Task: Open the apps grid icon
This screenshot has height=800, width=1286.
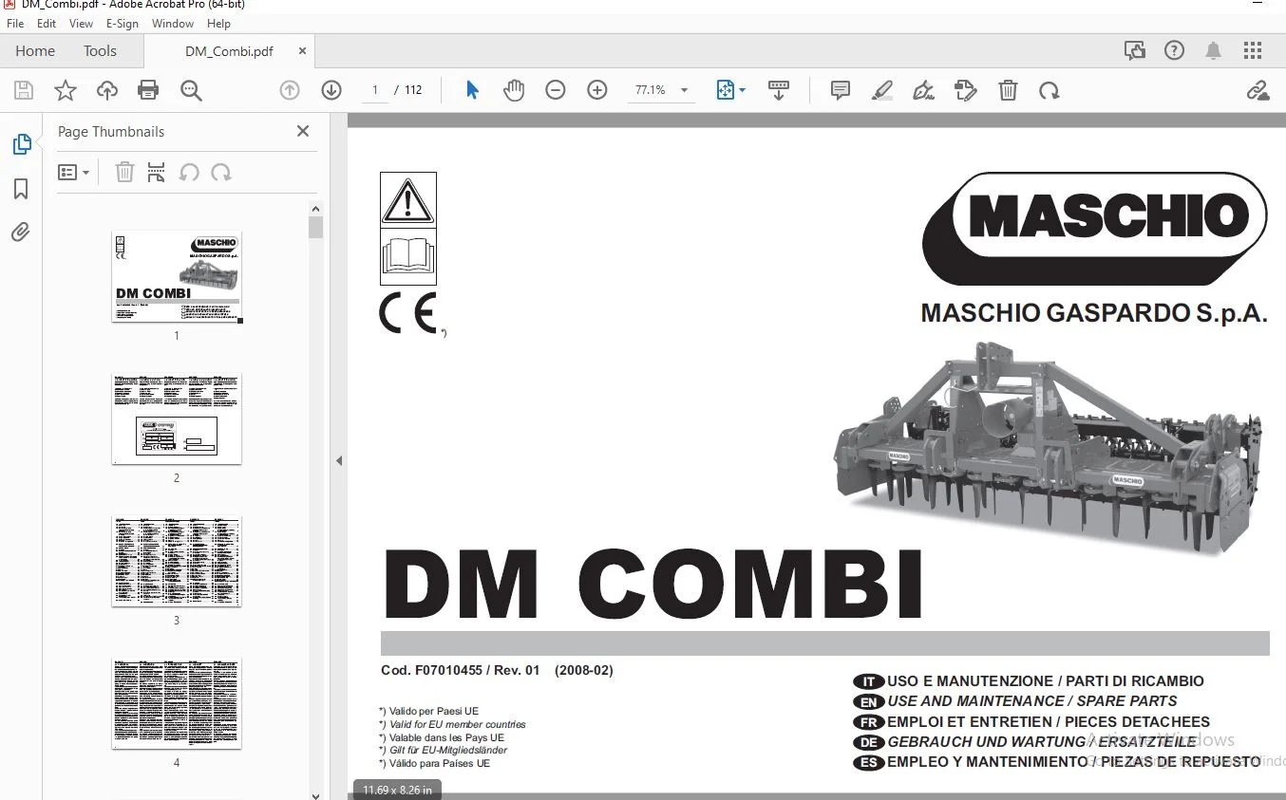Action: pos(1253,51)
